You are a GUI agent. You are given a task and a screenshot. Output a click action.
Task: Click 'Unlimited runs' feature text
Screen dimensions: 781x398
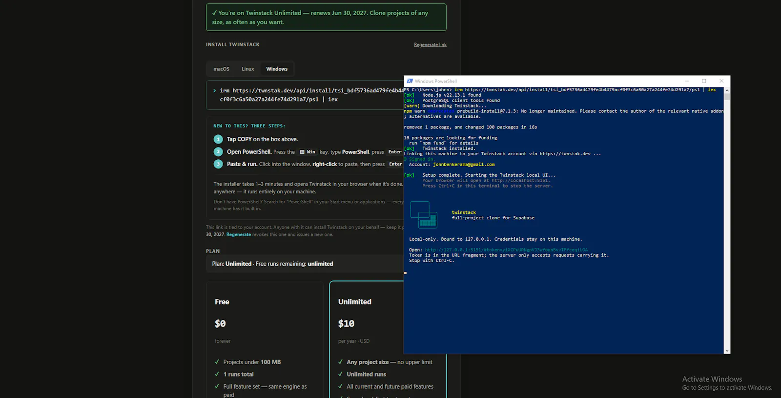tap(366, 375)
